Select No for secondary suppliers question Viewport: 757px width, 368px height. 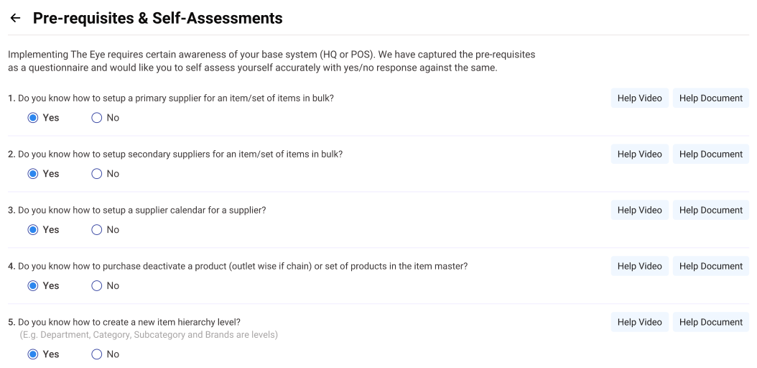(97, 174)
